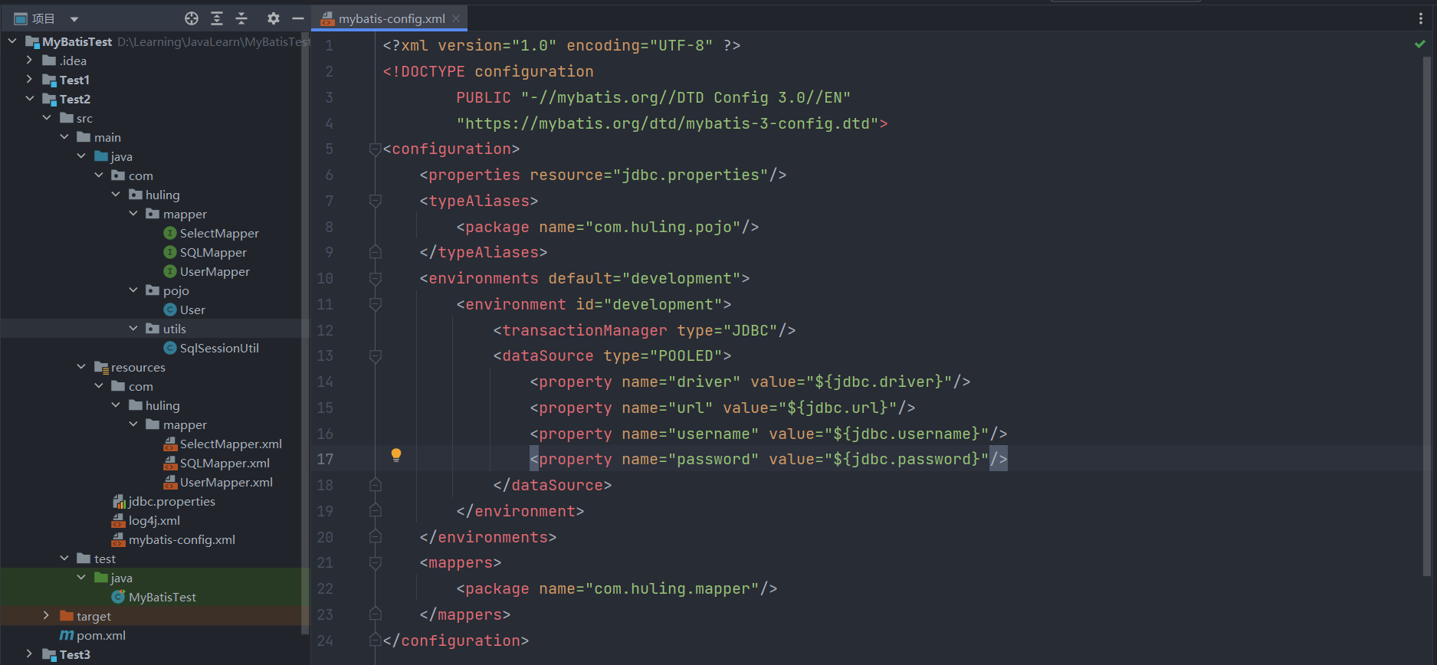Open log4j.xml in project tree
Screen dimensions: 1437x665
[x=154, y=520]
